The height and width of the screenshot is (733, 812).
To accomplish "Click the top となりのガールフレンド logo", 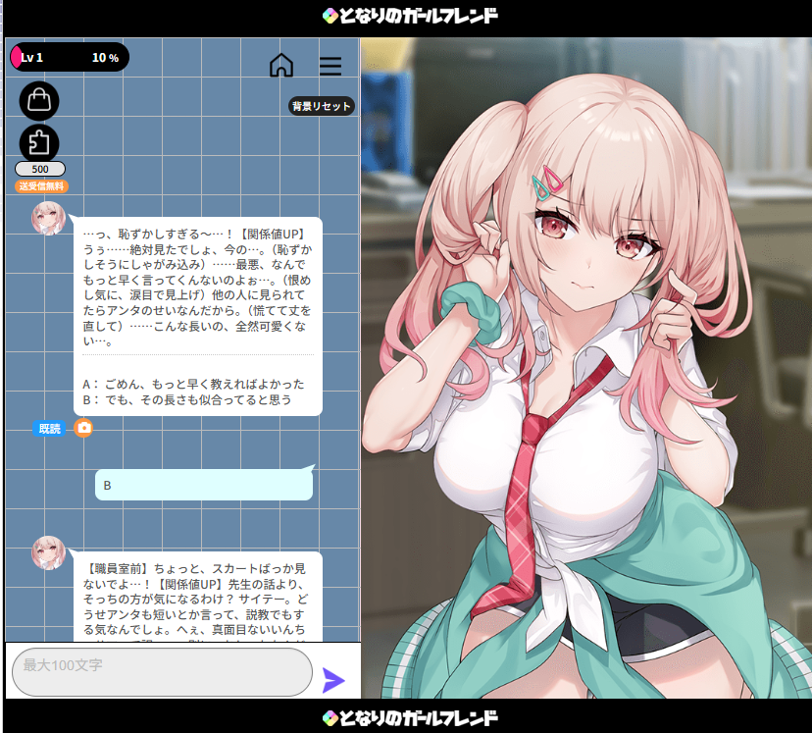I will [x=410, y=16].
